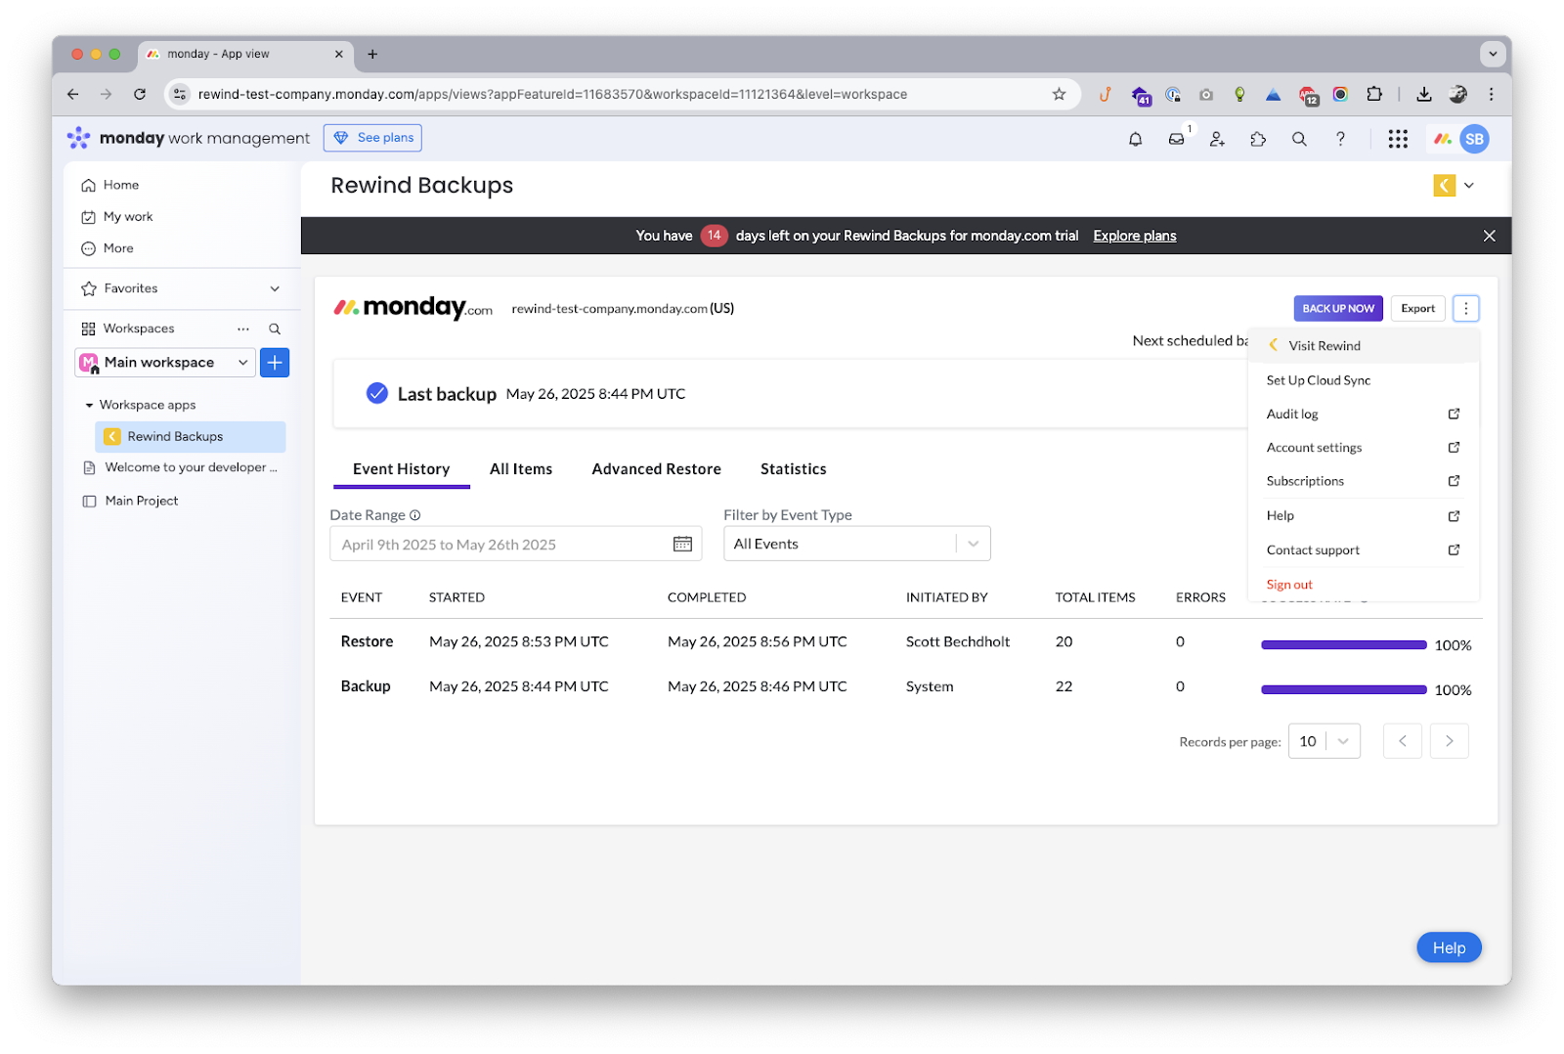Click the invite members icon
Image resolution: width=1564 pixels, height=1054 pixels.
pyautogui.click(x=1217, y=139)
